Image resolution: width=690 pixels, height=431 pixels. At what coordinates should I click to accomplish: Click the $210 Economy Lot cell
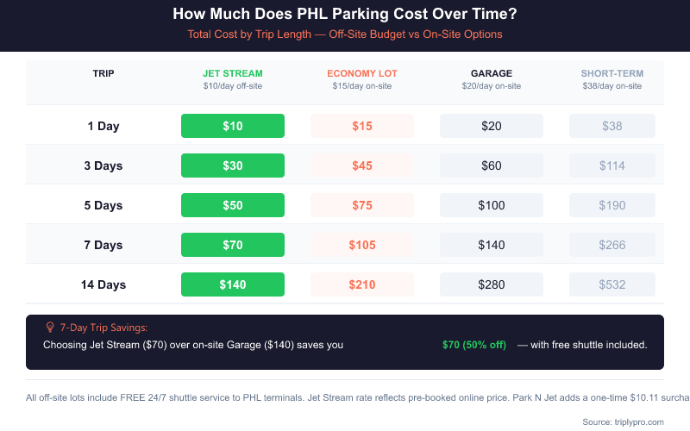362,284
